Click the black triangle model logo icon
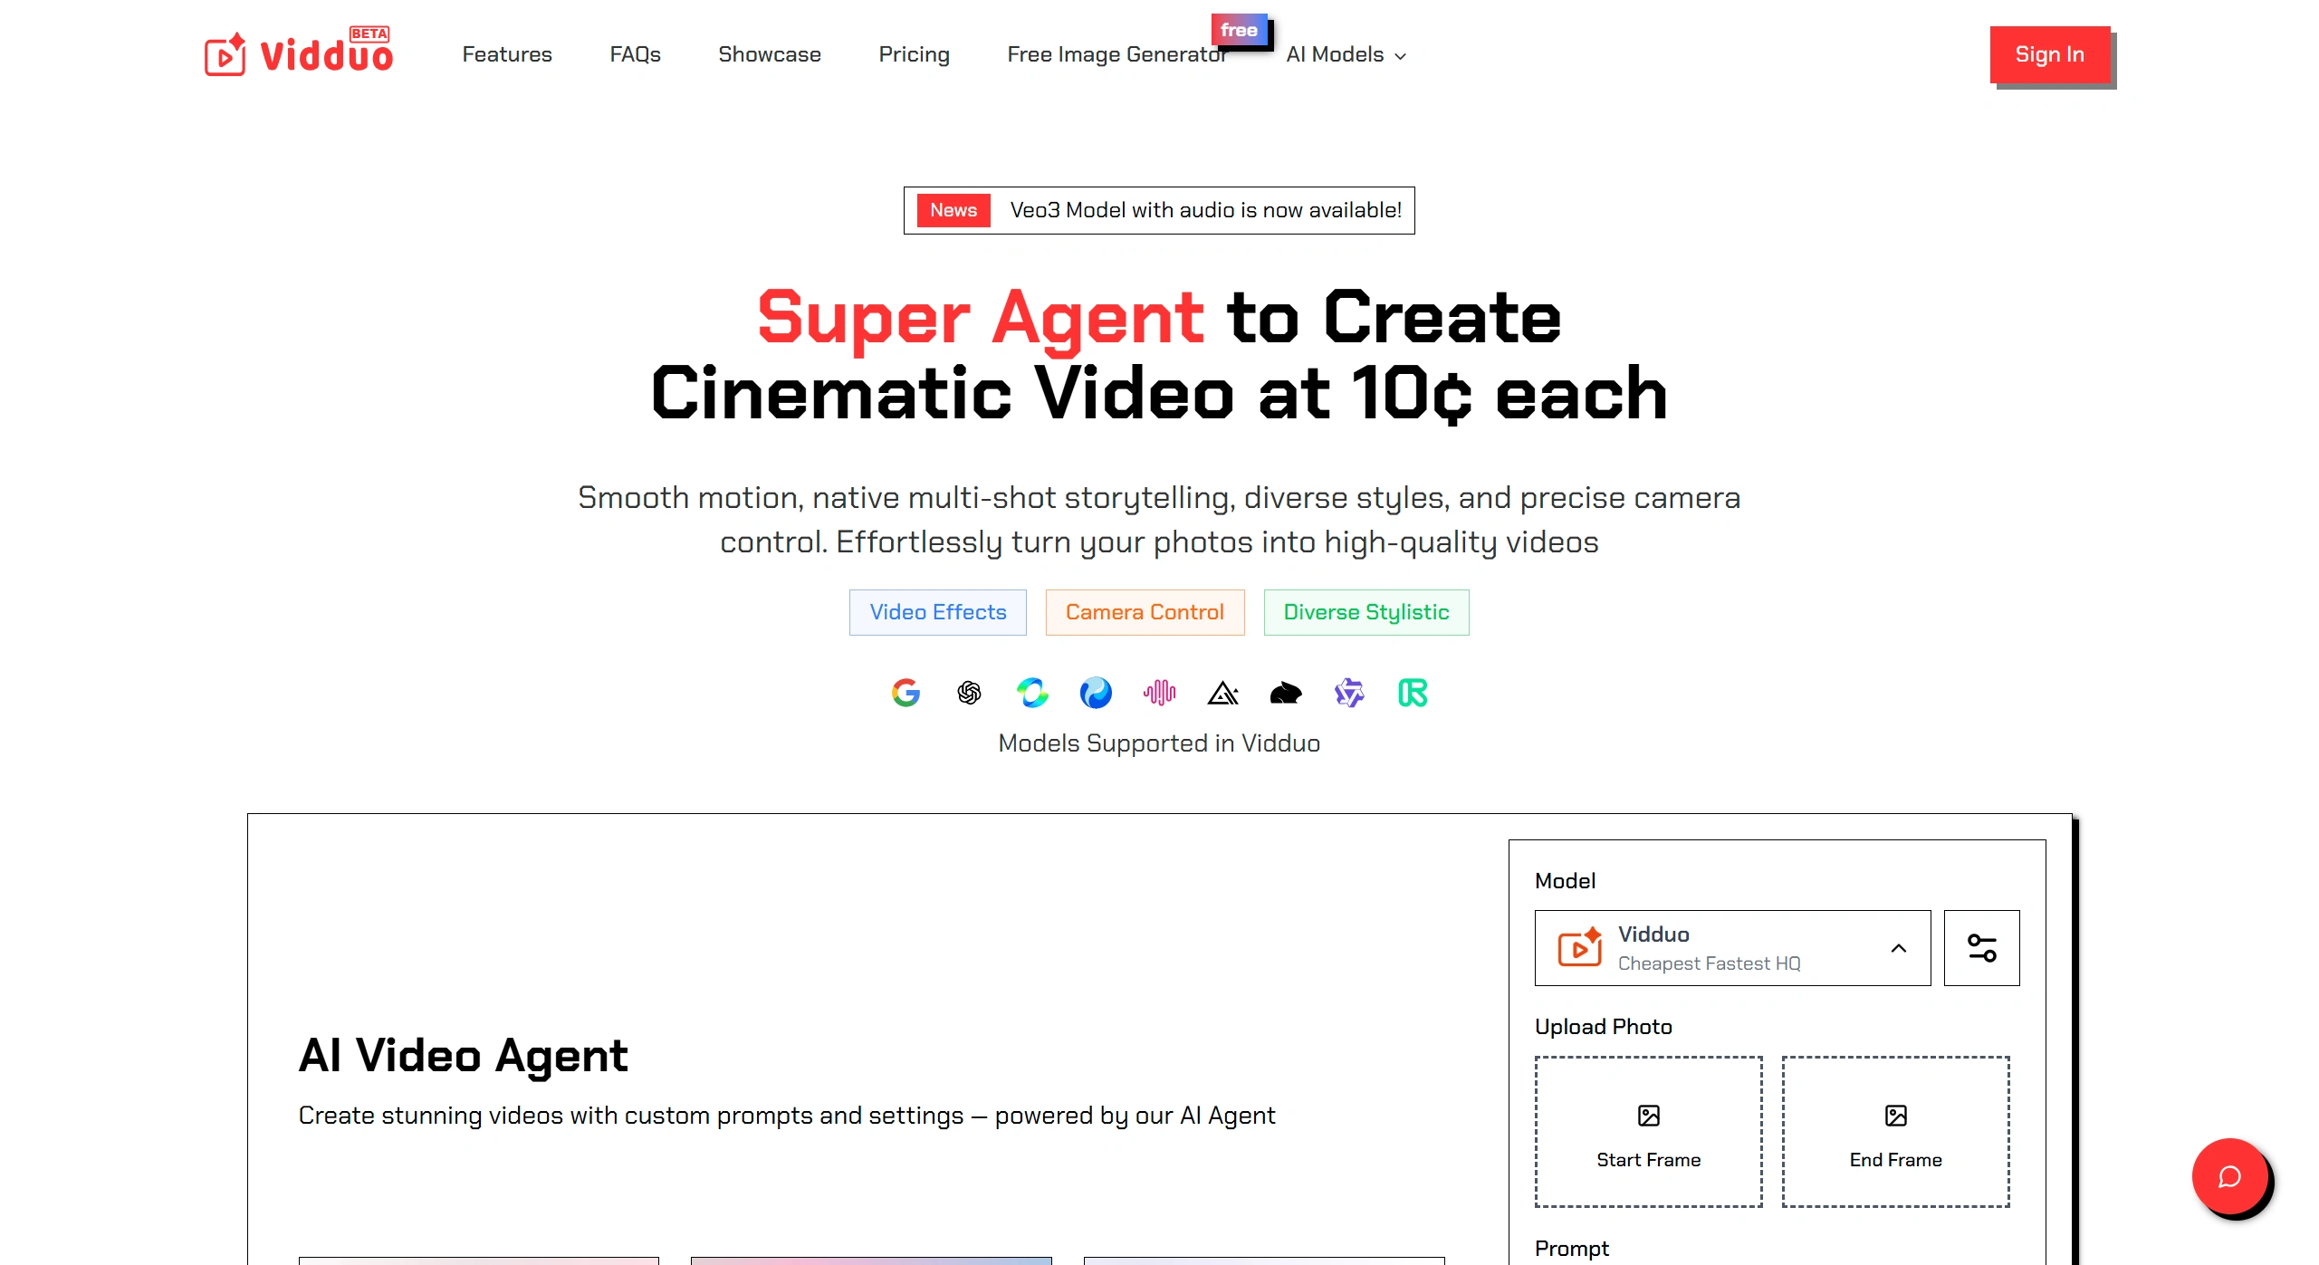2319x1265 pixels. point(1222,693)
